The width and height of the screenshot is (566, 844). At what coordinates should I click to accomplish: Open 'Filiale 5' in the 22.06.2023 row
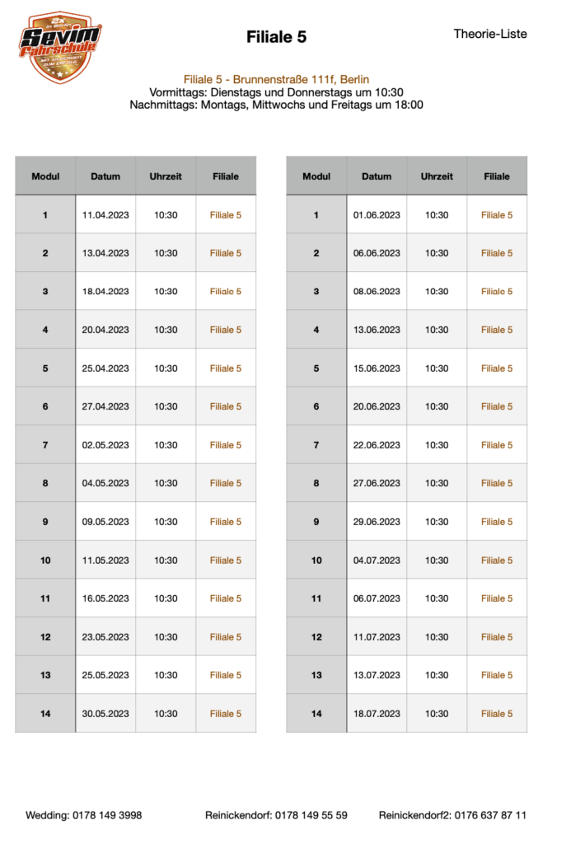pos(497,445)
